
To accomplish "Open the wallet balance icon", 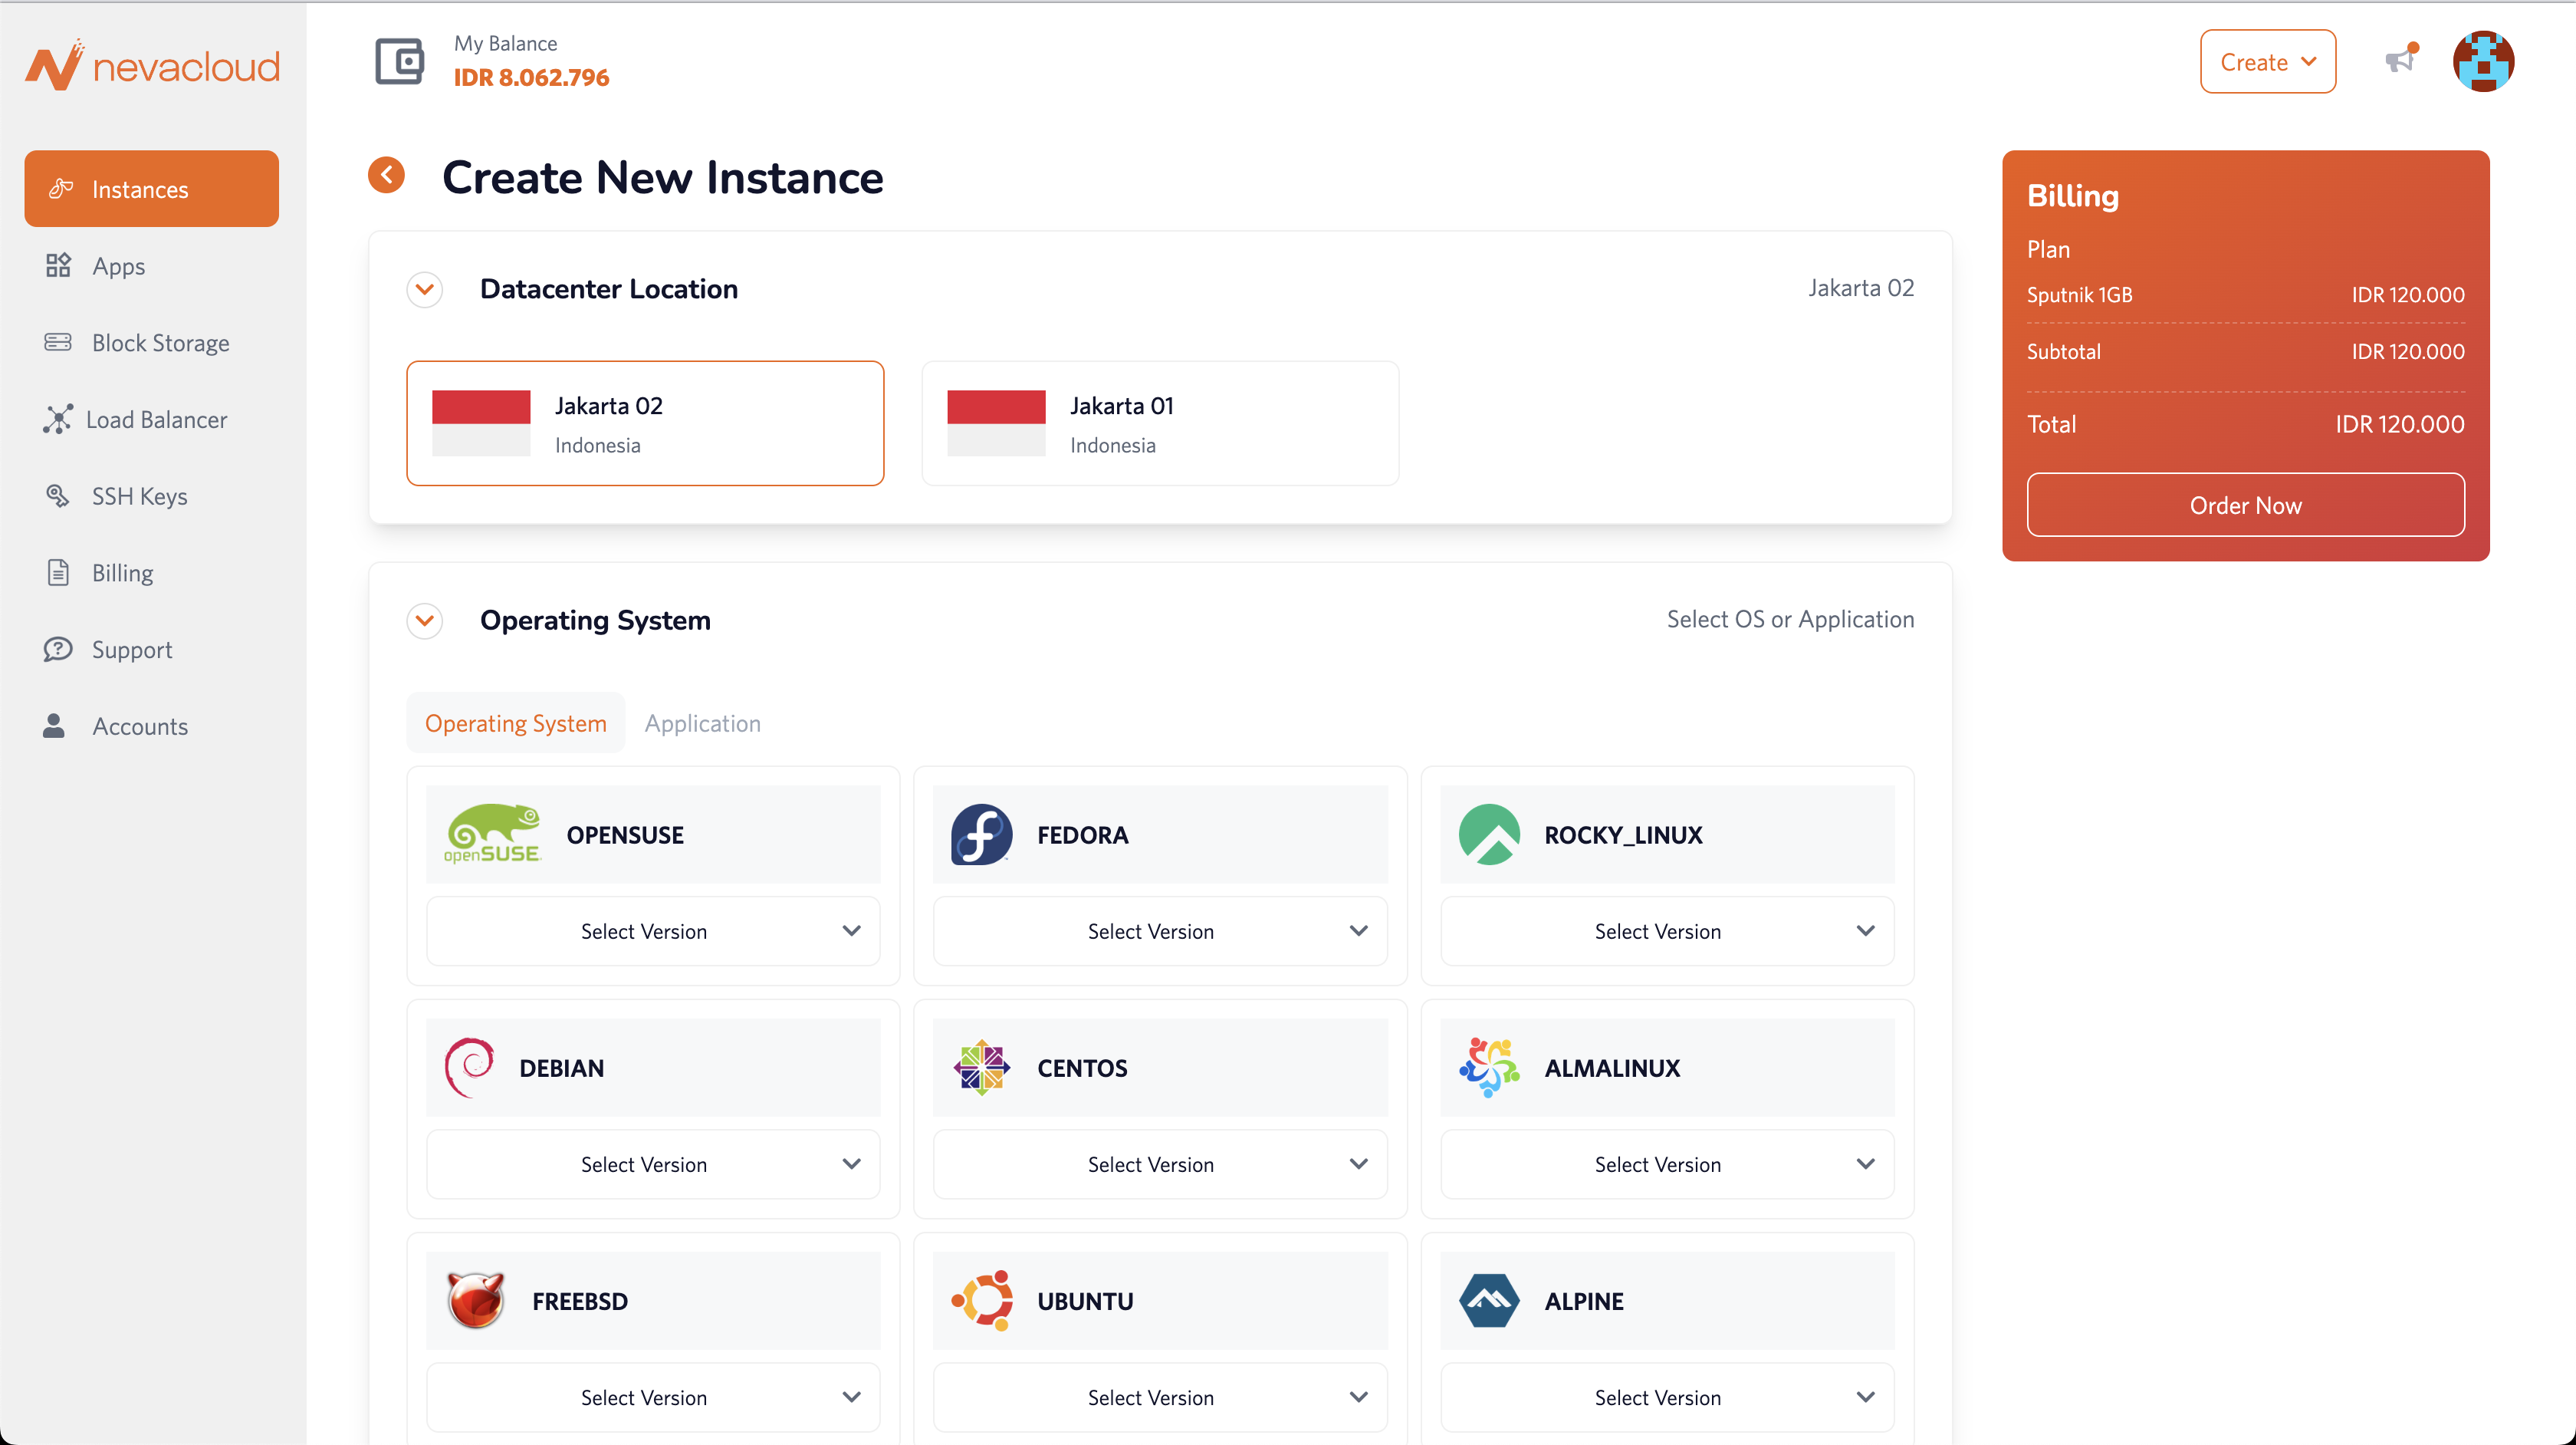I will tap(400, 62).
